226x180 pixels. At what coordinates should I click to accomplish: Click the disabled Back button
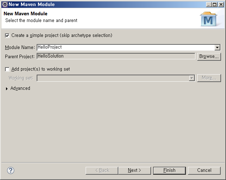click(x=102, y=171)
